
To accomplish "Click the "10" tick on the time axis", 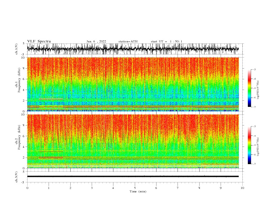I will (x=242, y=188).
